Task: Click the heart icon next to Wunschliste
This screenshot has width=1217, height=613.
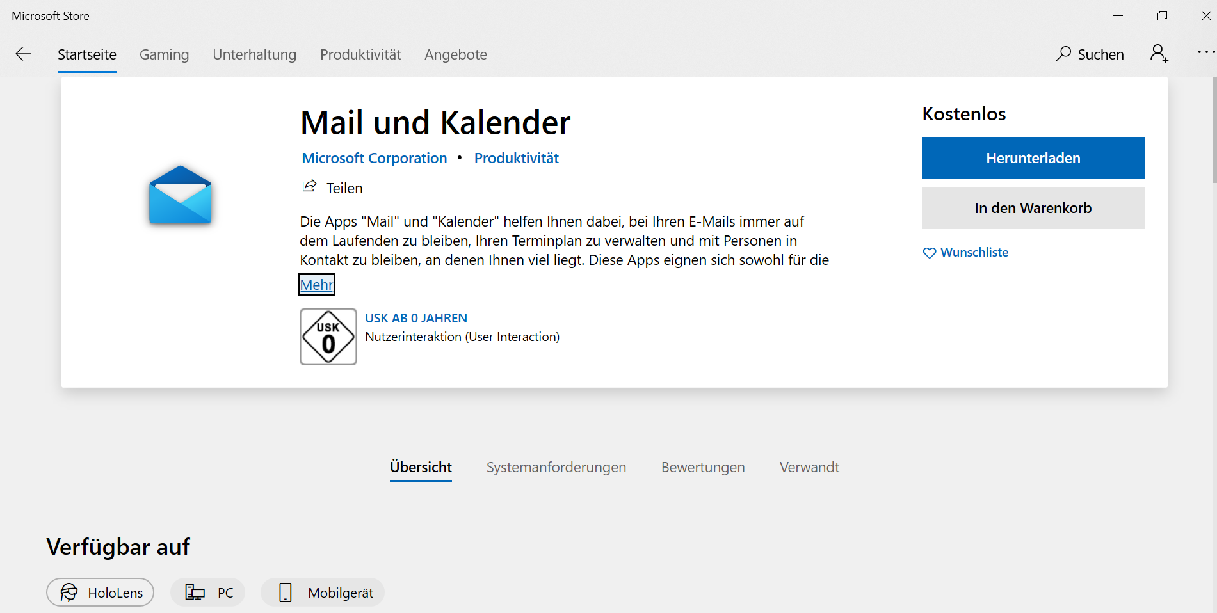Action: point(930,253)
